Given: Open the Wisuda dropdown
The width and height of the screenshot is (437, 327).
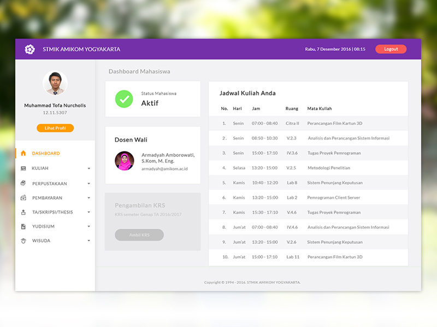Looking at the screenshot, I should [89, 240].
